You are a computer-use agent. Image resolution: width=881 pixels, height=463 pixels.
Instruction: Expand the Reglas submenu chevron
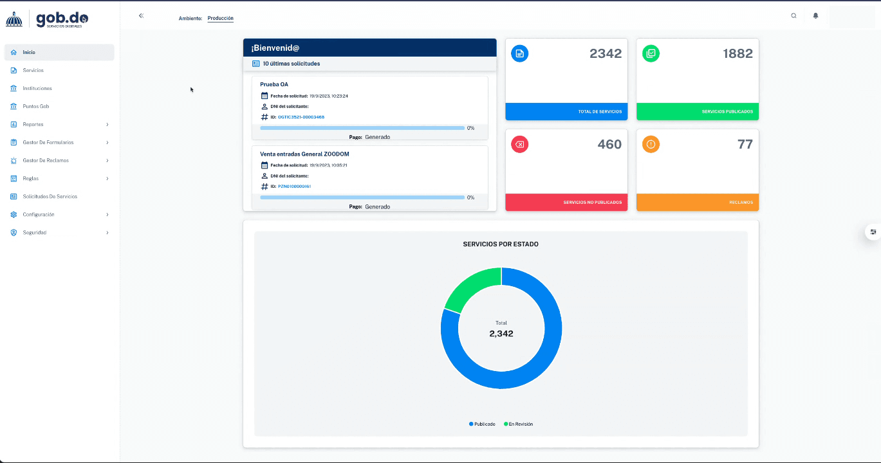click(107, 178)
